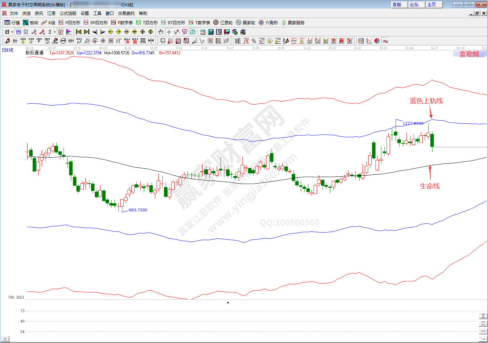Toggle three-pane indicator layout button

click(483, 316)
